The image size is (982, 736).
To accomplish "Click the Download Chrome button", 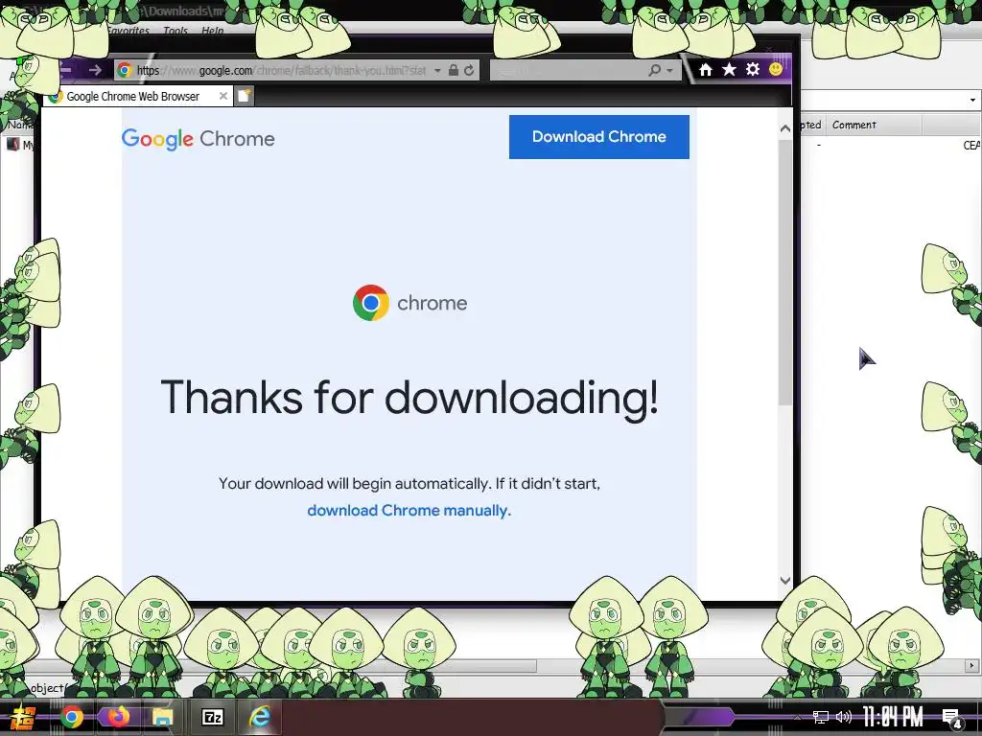I will click(x=598, y=136).
